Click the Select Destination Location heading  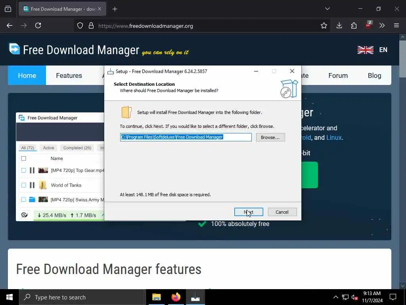(x=144, y=84)
